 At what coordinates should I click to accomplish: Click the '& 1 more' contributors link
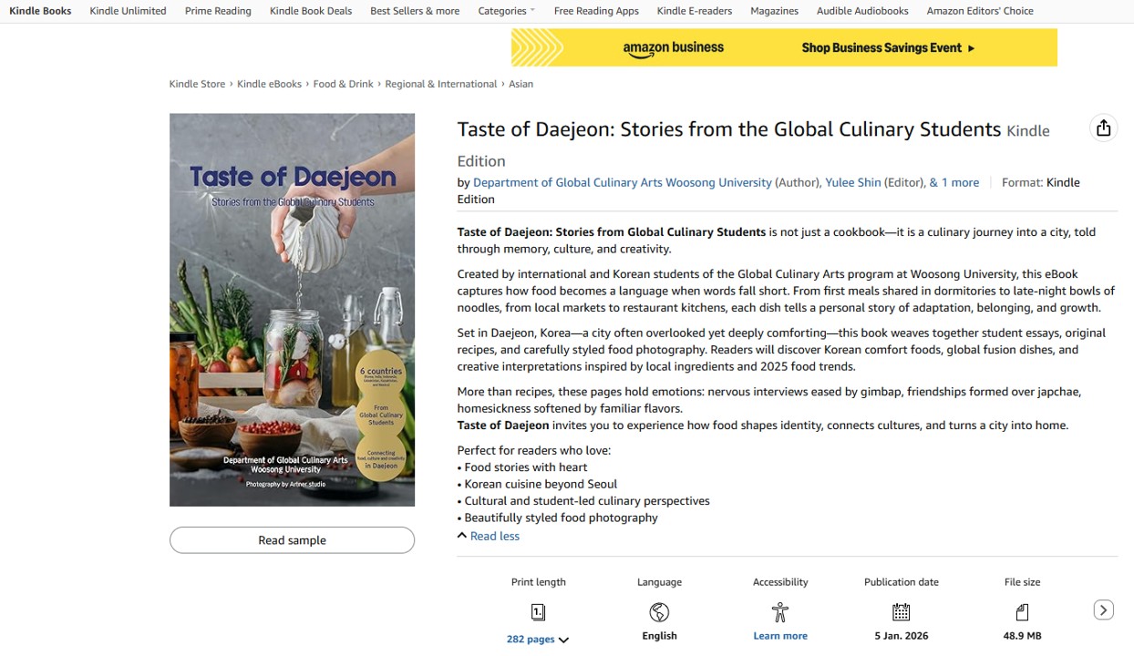(954, 182)
